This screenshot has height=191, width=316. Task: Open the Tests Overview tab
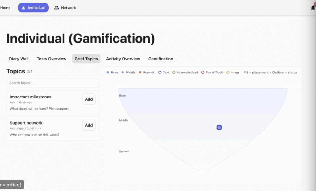coord(52,59)
